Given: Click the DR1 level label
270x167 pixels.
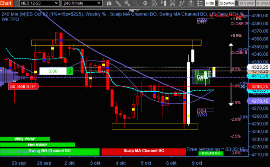Looking at the screenshot, I should coord(202,22).
